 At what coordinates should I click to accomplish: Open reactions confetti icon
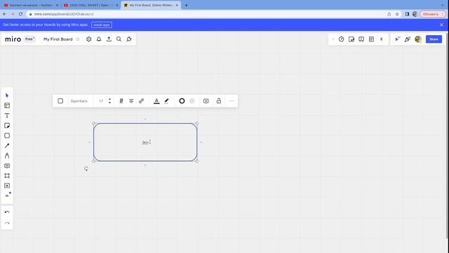(x=408, y=39)
